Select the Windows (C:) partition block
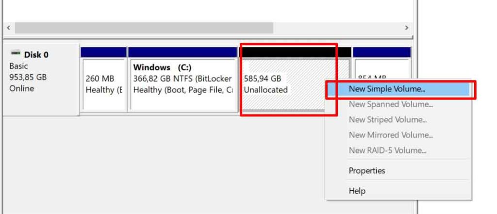 point(182,84)
